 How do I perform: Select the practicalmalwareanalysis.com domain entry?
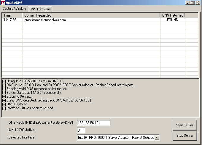click(45, 20)
